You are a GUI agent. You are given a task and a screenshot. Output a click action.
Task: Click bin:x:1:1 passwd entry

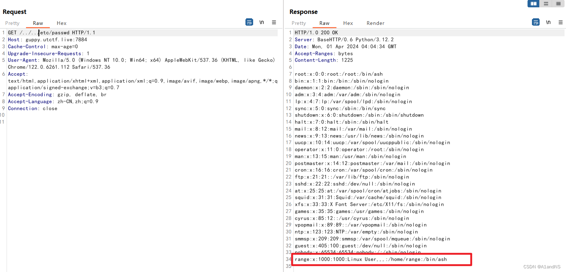[x=342, y=81]
